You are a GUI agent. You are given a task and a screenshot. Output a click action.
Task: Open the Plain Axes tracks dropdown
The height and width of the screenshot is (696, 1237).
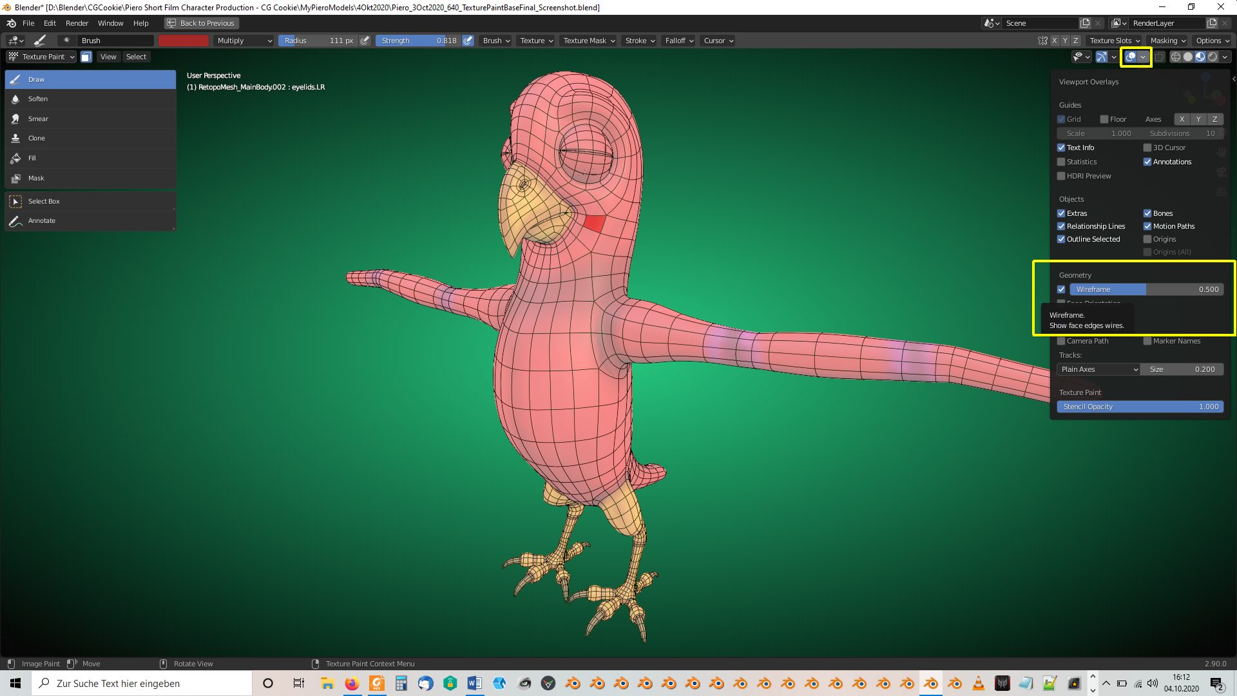(x=1098, y=370)
